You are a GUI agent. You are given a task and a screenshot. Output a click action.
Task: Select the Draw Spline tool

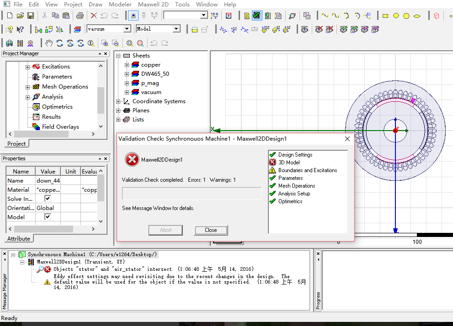click(x=336, y=16)
